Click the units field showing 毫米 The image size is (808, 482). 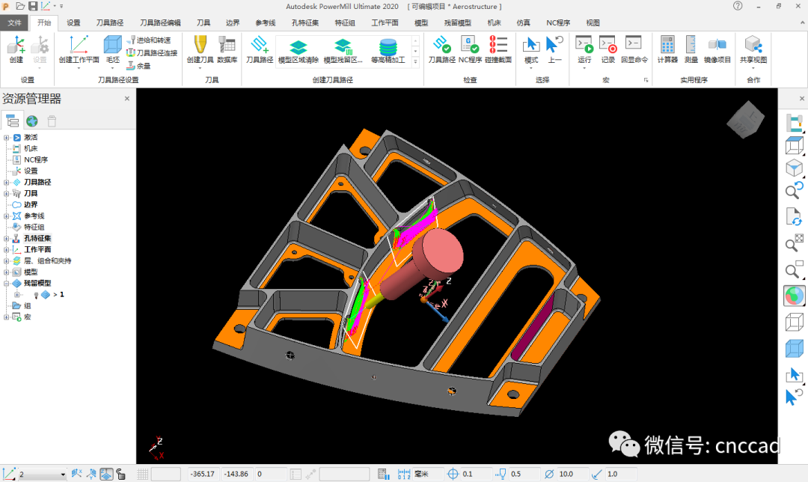[428, 475]
